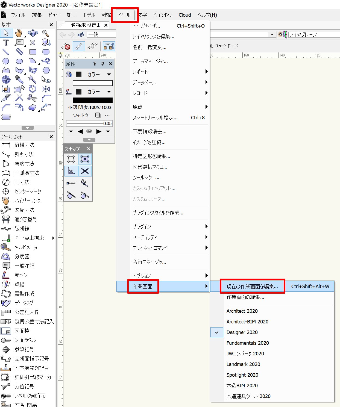Choose the regular Polygon hexagon tool
The height and width of the screenshot is (407, 340).
tap(46, 70)
